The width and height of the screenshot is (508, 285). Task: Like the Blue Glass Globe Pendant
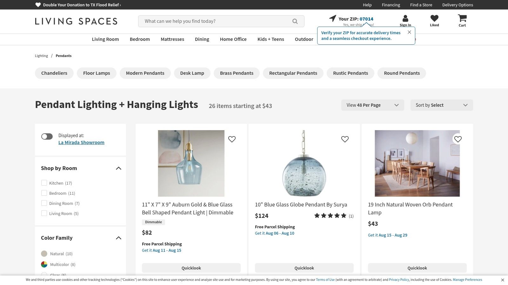(345, 139)
